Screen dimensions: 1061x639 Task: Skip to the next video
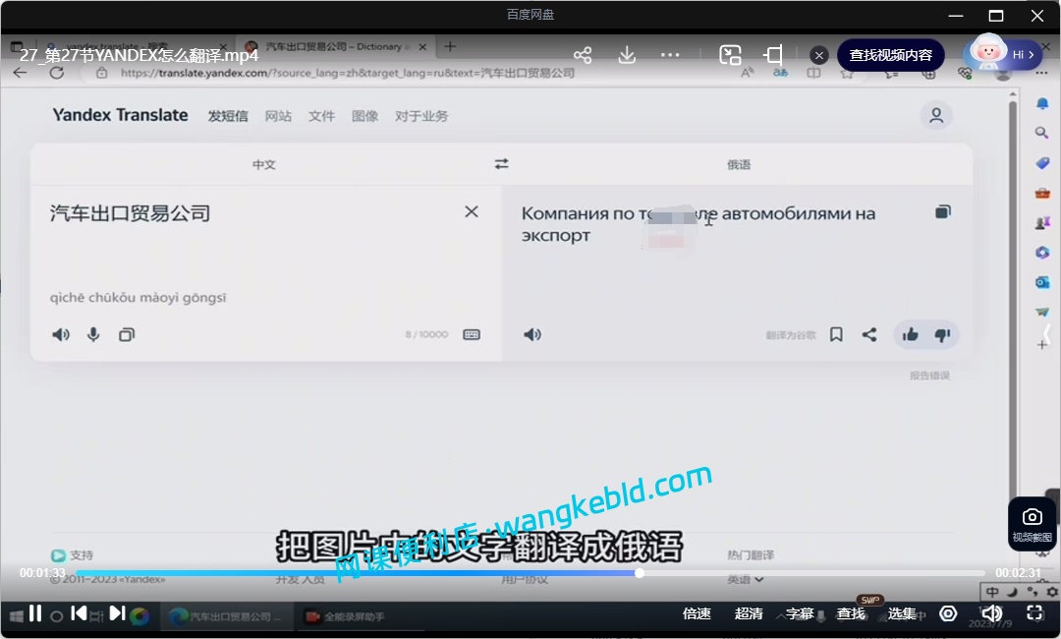[x=117, y=613]
